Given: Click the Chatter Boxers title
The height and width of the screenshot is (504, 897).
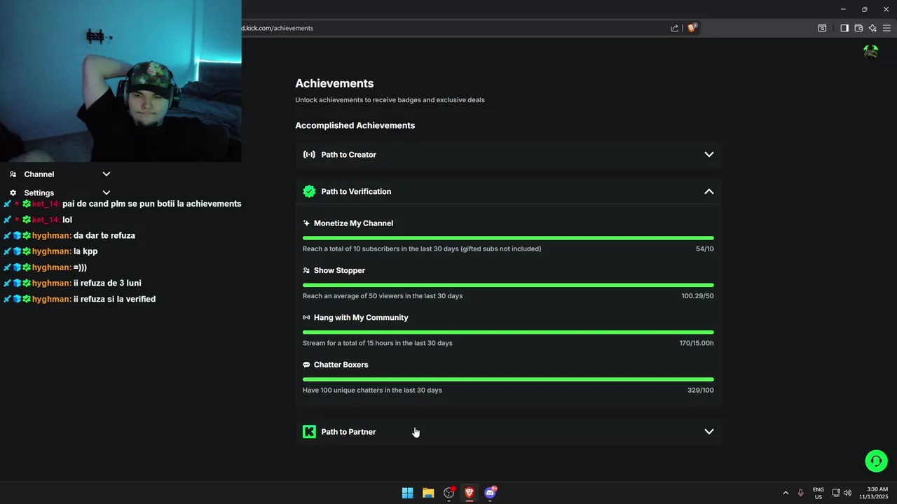Looking at the screenshot, I should point(341,365).
